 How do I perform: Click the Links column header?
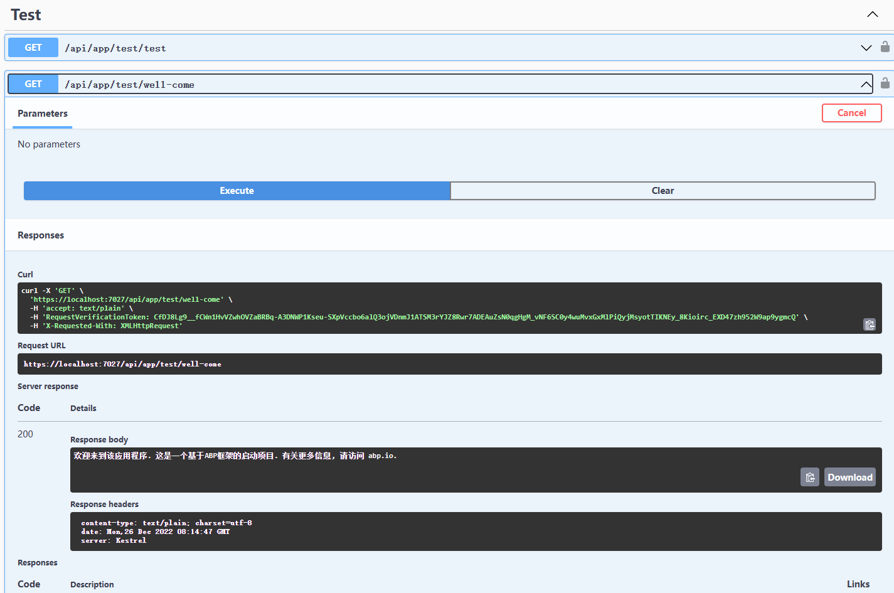tap(858, 584)
